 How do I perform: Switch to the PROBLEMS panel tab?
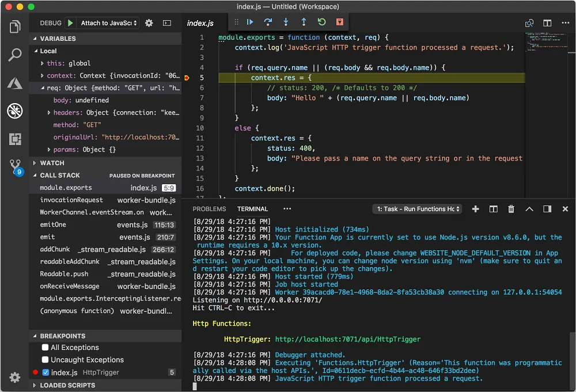pyautogui.click(x=209, y=209)
